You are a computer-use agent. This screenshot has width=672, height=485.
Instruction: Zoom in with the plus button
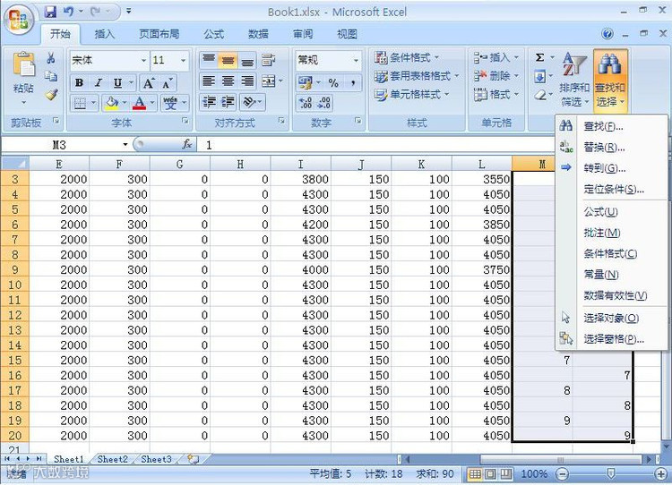[x=661, y=474]
